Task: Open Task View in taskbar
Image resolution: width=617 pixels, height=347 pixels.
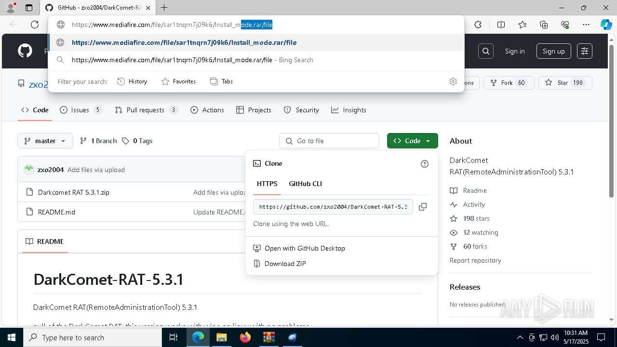Action: coord(174,337)
